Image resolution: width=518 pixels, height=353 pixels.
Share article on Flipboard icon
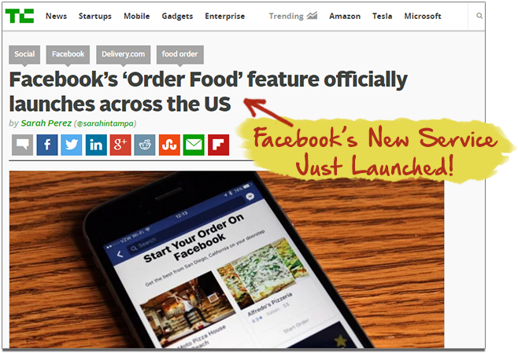point(218,145)
